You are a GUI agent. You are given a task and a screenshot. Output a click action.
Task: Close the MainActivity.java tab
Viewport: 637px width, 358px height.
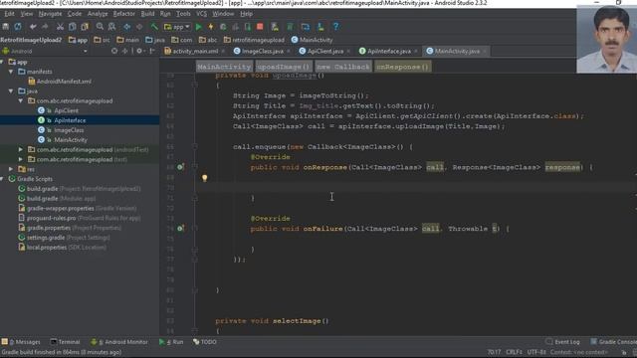pyautogui.click(x=485, y=51)
